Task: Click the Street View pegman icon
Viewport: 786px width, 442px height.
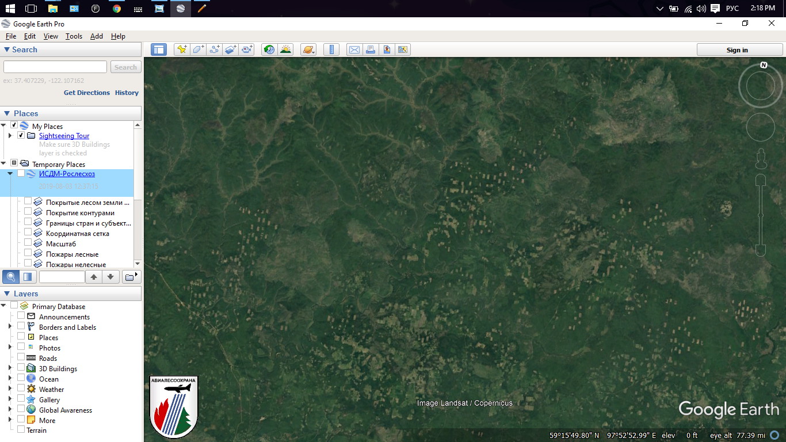Action: [761, 158]
